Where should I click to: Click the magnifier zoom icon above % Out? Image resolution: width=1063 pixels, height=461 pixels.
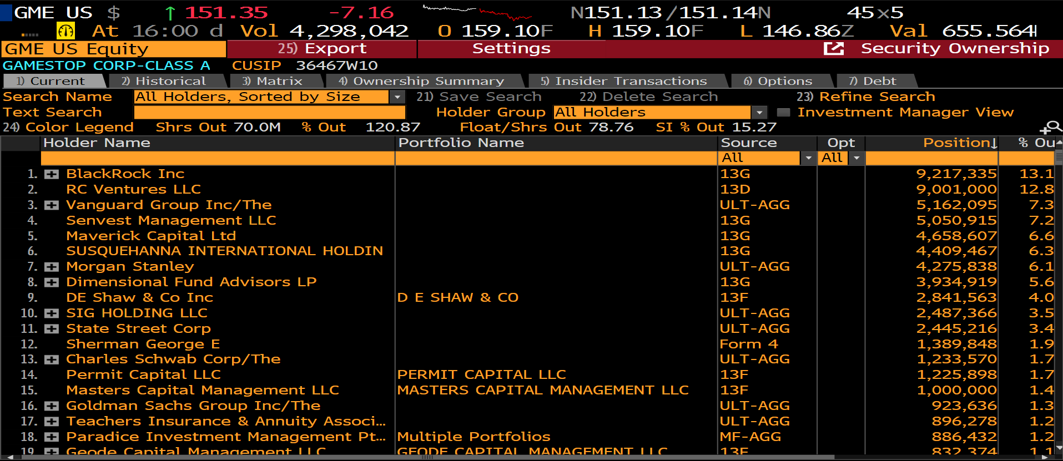coord(1051,128)
